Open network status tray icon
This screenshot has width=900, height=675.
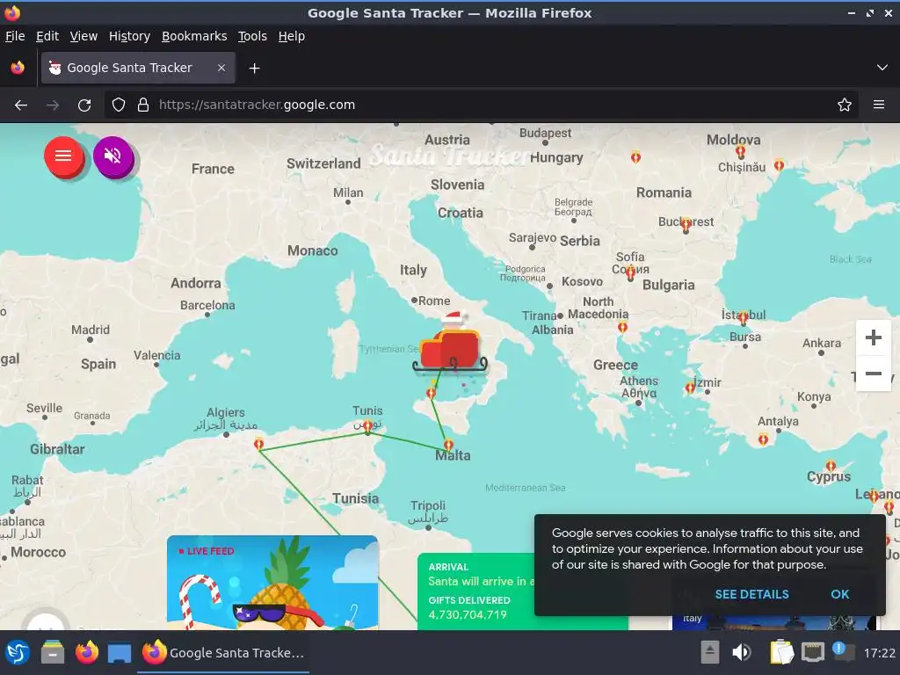pyautogui.click(x=813, y=652)
